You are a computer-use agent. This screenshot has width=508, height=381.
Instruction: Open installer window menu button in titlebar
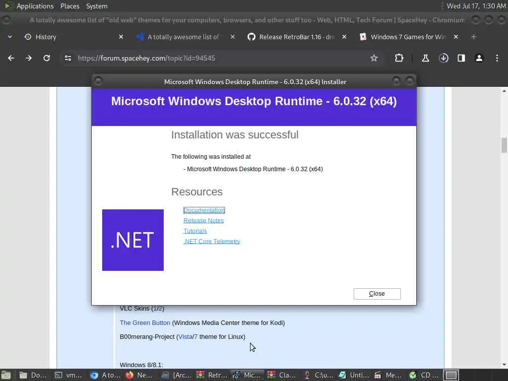(x=98, y=81)
